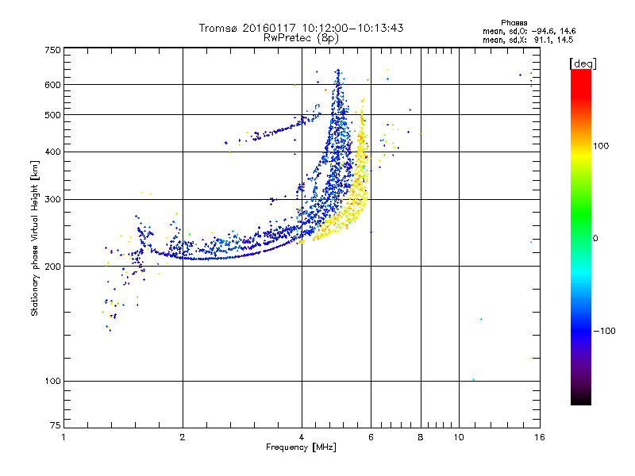
Task: Click the 8 MHz x-axis label
Action: point(421,437)
